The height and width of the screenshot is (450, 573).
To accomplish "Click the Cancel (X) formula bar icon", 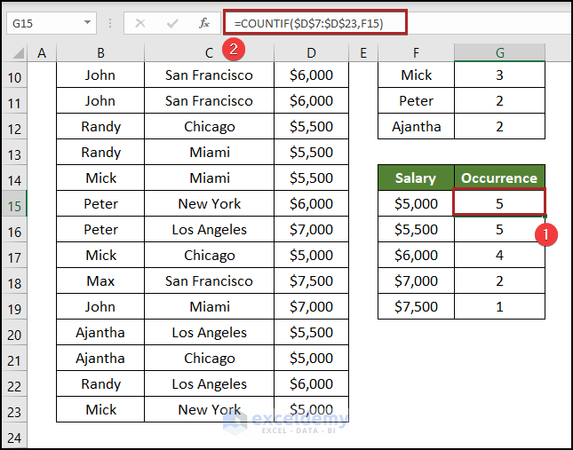I will click(x=139, y=23).
